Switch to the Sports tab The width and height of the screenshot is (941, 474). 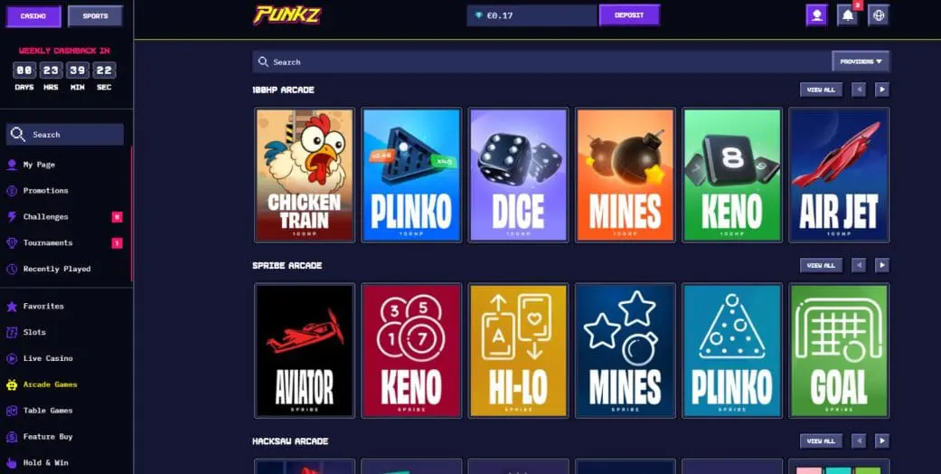coord(96,16)
